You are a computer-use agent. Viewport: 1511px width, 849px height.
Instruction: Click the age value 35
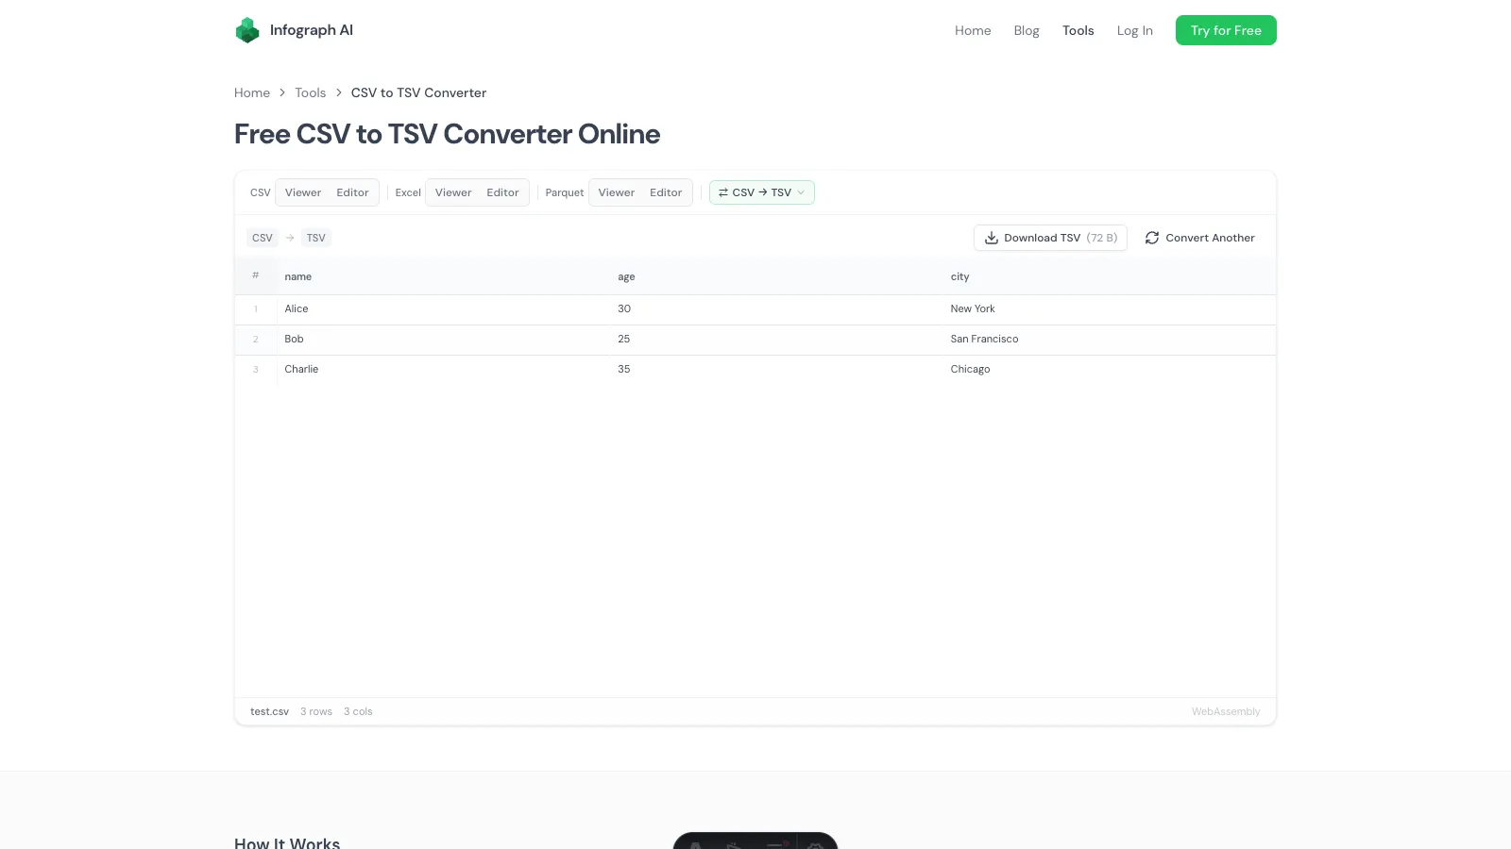pos(624,369)
